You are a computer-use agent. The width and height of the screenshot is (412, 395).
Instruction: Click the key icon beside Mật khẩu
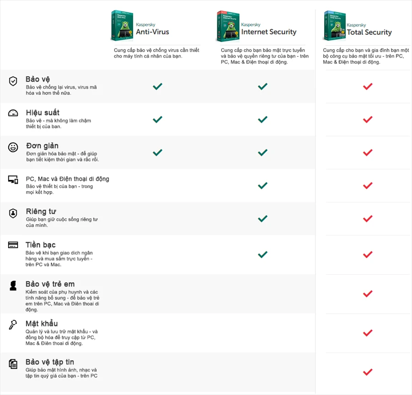click(x=13, y=325)
